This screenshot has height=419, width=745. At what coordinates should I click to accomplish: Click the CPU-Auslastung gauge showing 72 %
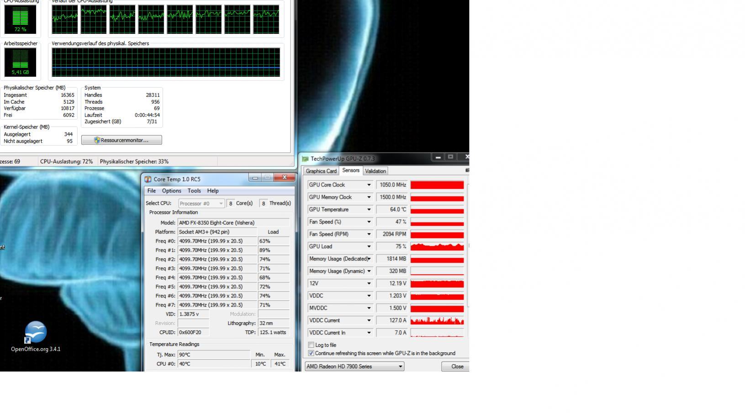20,19
